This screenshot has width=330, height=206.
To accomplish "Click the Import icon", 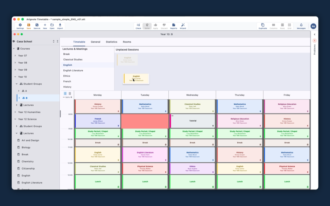I will coord(60,25).
